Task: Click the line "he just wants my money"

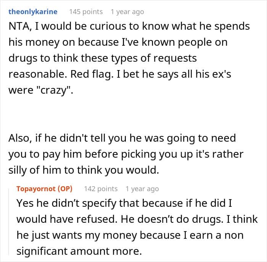Action: [x=130, y=235]
